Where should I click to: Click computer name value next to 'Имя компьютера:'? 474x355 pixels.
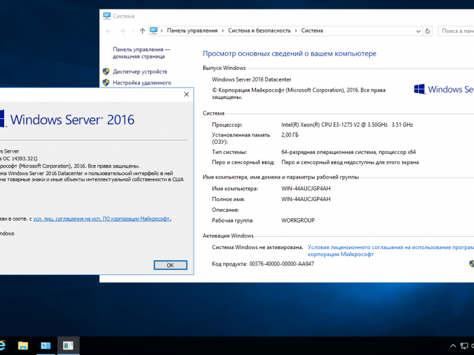[306, 189]
